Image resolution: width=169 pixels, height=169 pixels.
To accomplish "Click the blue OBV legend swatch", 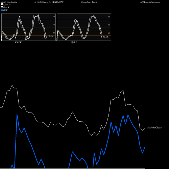I will pyautogui.click(x=2, y=10).
